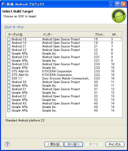Check the Android 2.3.3 target checkbox

click(x=9, y=64)
